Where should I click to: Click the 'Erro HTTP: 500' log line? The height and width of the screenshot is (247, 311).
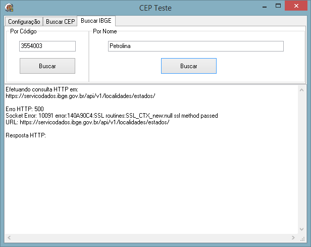[25, 109]
